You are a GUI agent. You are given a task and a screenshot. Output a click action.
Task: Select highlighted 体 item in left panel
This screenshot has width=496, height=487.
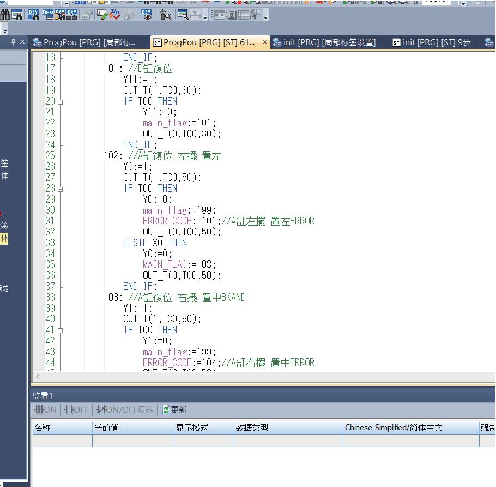point(4,239)
